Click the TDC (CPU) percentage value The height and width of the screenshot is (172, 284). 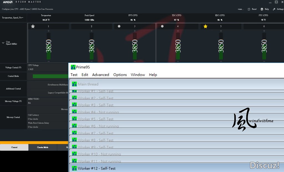tap(176, 20)
